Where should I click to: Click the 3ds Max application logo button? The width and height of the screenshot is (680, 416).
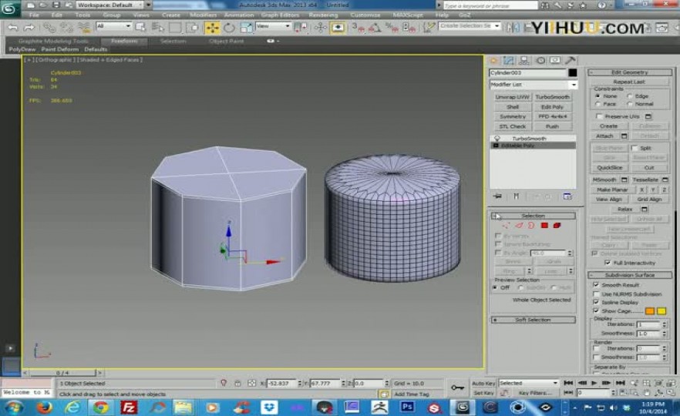pos(9,8)
